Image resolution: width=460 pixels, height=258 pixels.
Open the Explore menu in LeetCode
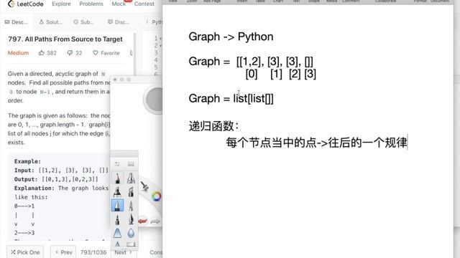(x=61, y=4)
